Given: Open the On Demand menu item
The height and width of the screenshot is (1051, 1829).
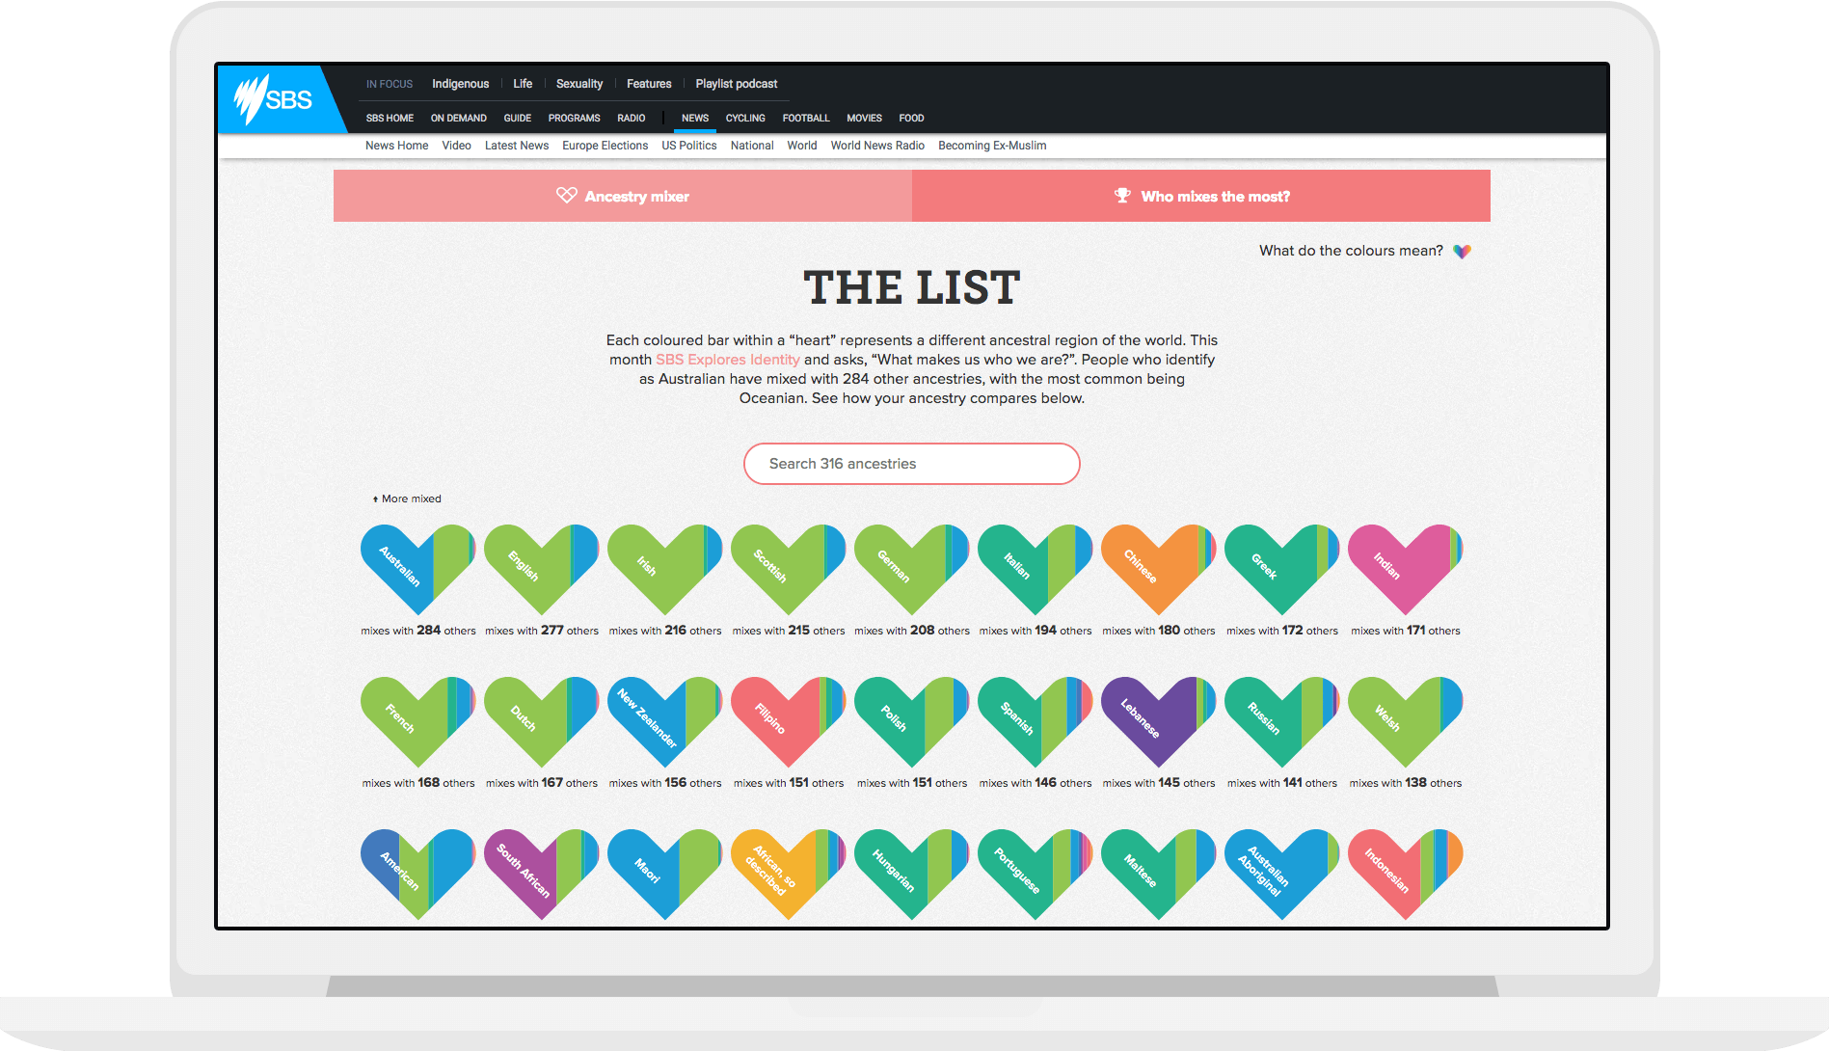Looking at the screenshot, I should coord(458,119).
